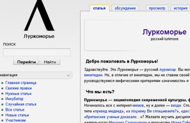Screen dimensions: 190x123
Task: Click the Добро пожаловать в Луркоморье! heading
Action: (122, 61)
